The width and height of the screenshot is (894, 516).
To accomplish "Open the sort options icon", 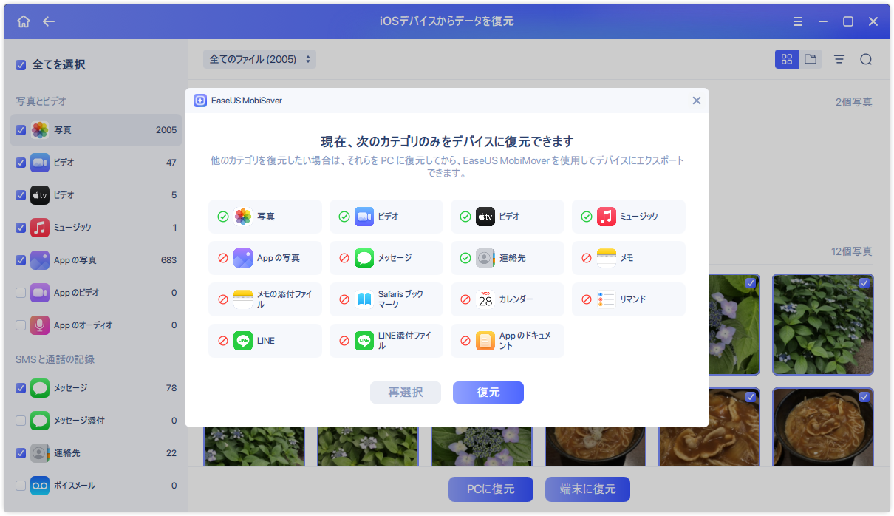I will [839, 59].
